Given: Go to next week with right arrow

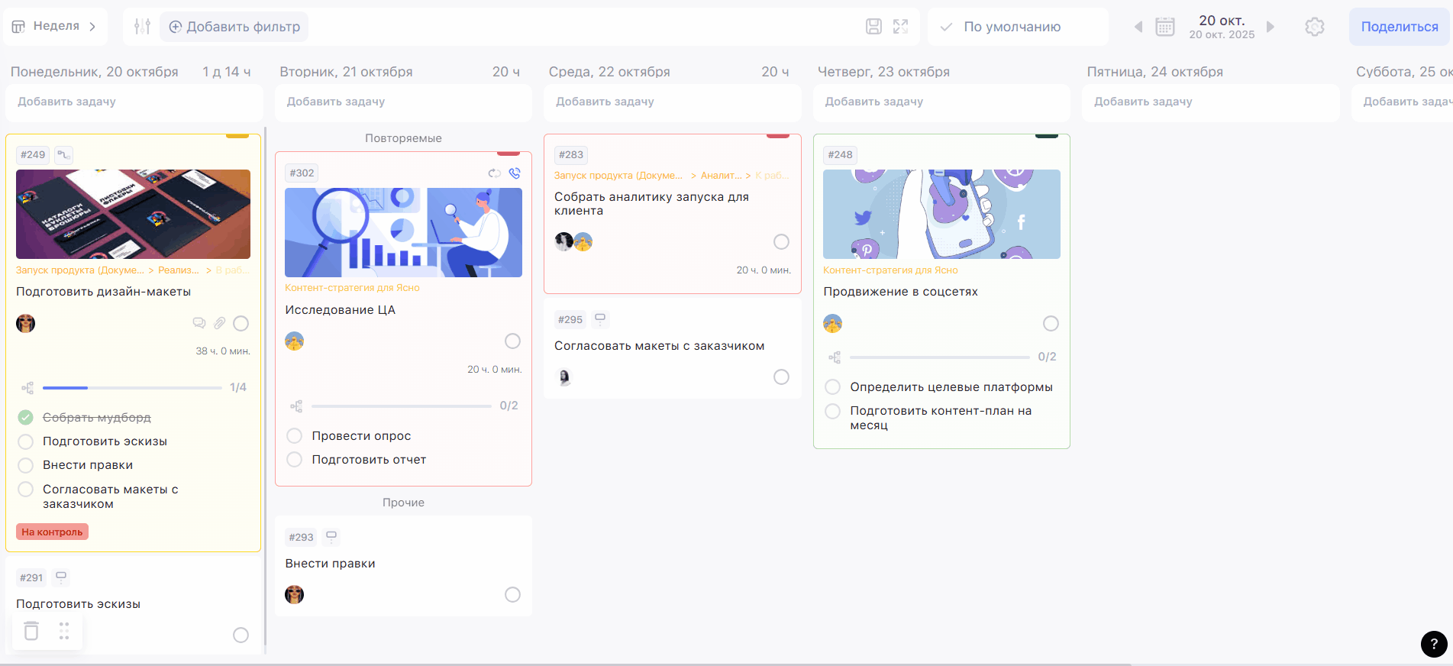Looking at the screenshot, I should [x=1271, y=27].
